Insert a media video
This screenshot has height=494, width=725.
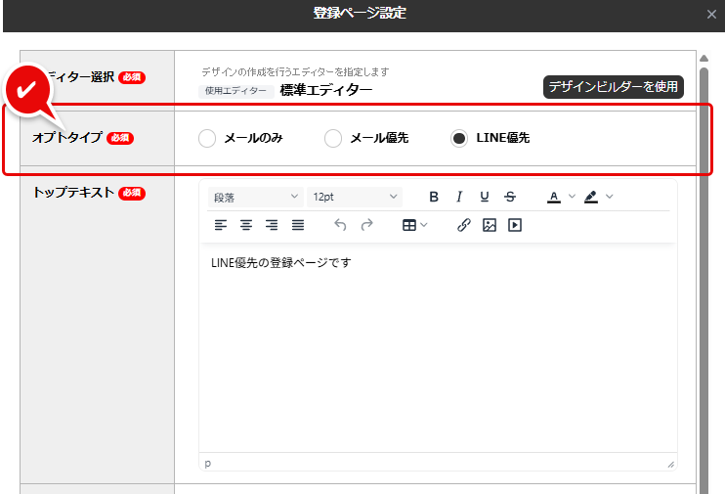515,225
